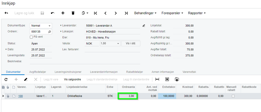Click the Dato field
Viewport: 261px width, 112px height.
click(41, 49)
